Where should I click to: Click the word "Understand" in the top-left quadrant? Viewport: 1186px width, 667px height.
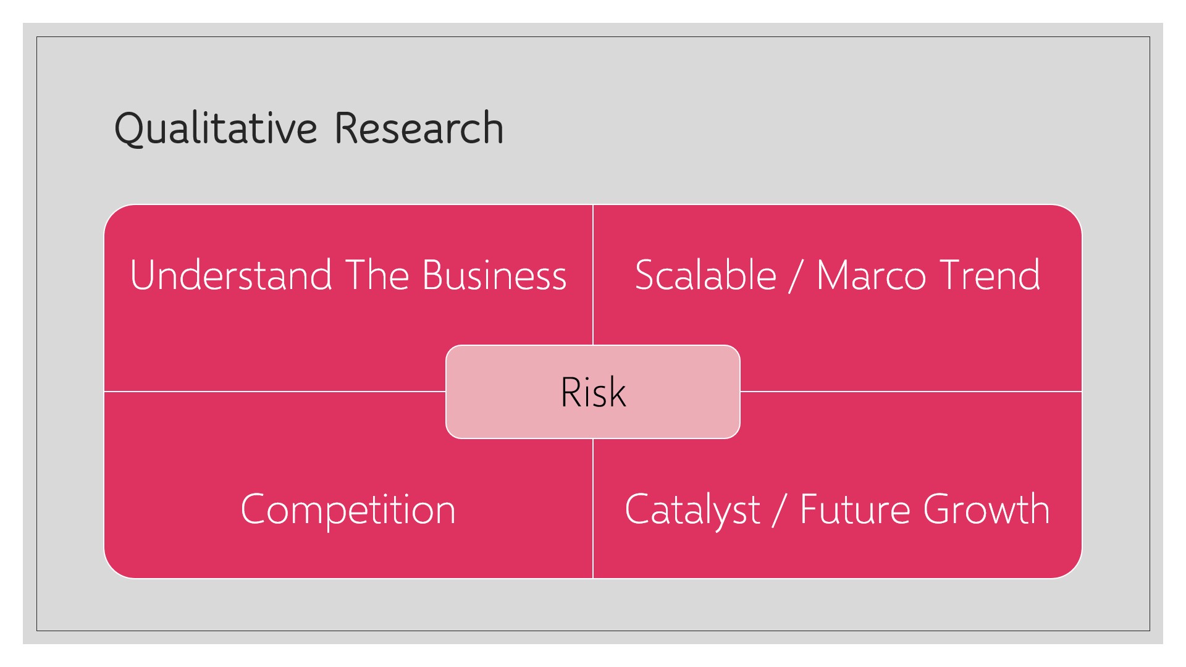[x=231, y=275]
